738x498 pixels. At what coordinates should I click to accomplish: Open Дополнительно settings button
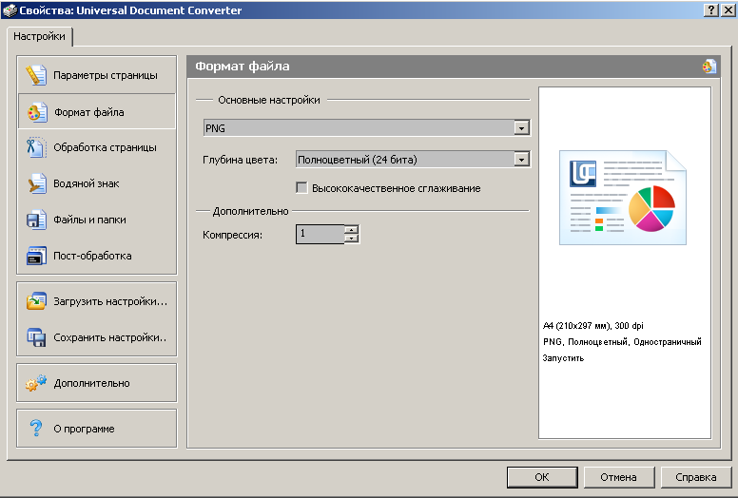tap(97, 383)
